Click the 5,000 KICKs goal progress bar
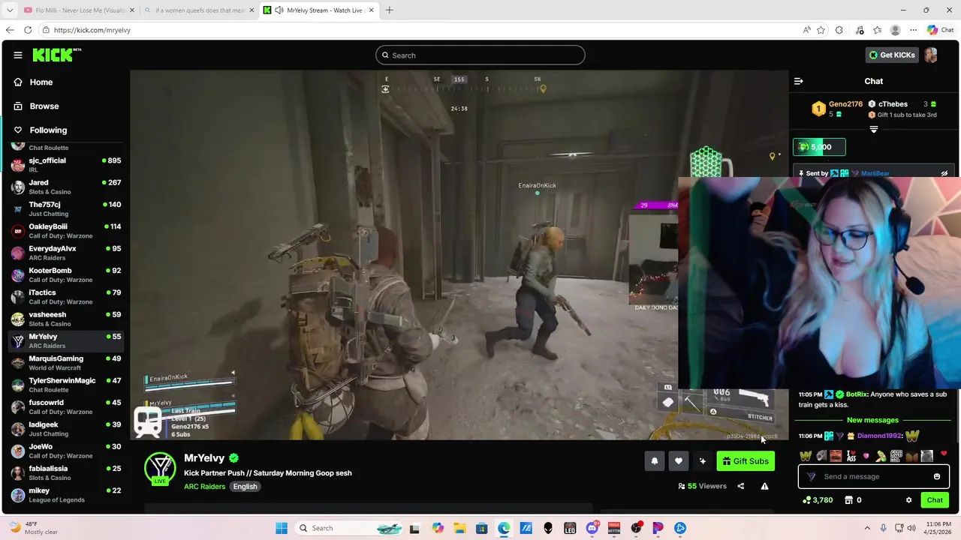961x540 pixels. (819, 147)
